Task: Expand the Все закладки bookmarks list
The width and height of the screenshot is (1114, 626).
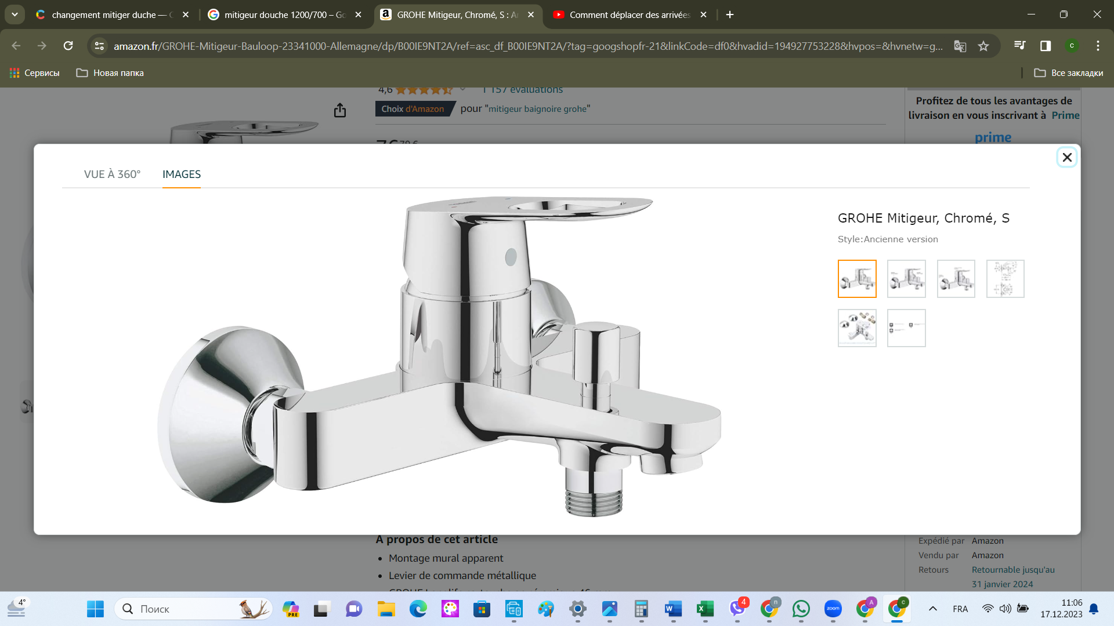Action: tap(1069, 73)
